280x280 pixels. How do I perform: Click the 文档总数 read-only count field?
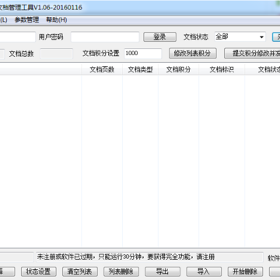pos(57,54)
